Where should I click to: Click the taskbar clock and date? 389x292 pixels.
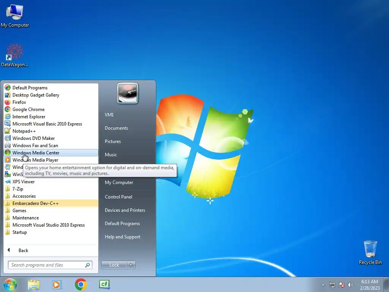coord(370,285)
